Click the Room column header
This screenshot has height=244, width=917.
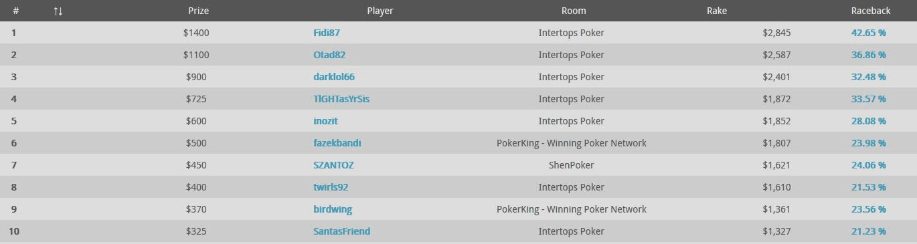(x=574, y=11)
